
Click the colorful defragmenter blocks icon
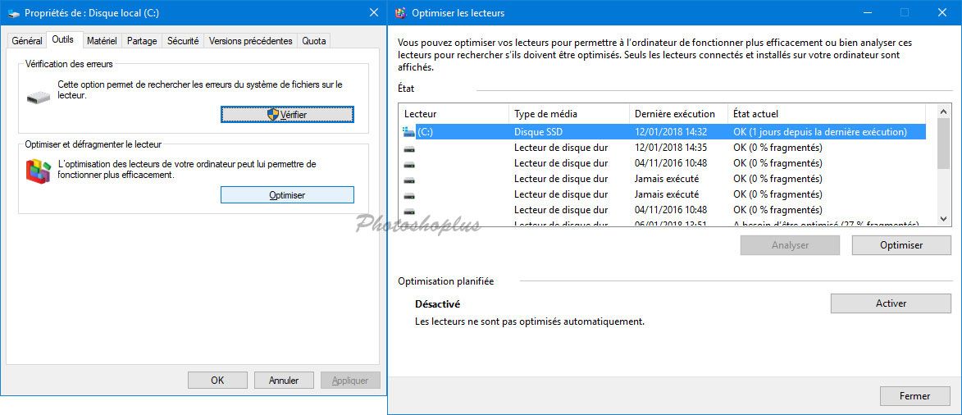pyautogui.click(x=38, y=171)
